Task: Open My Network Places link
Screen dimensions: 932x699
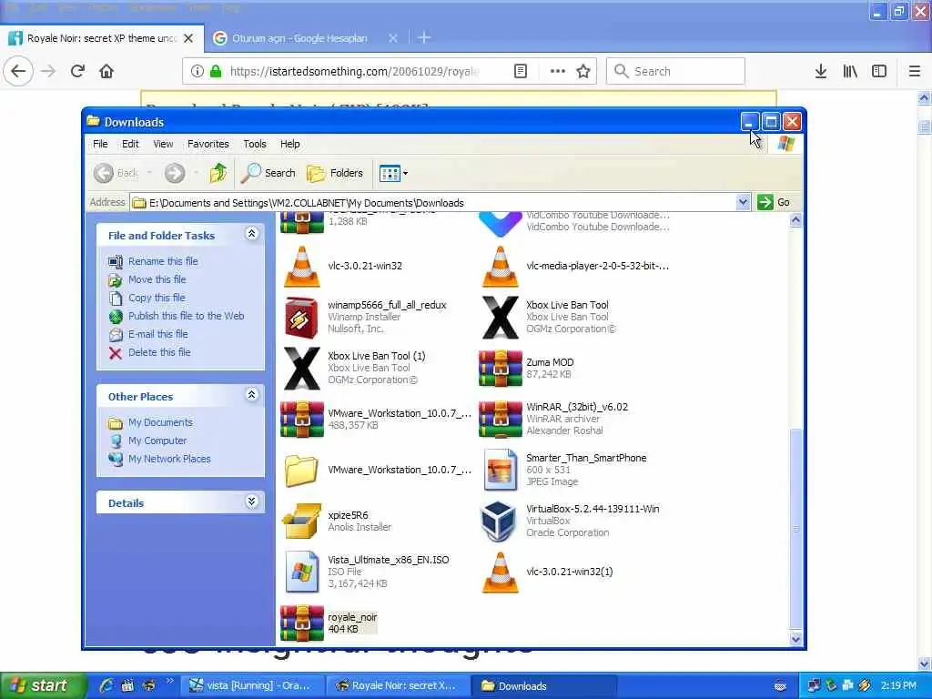Action: point(169,459)
